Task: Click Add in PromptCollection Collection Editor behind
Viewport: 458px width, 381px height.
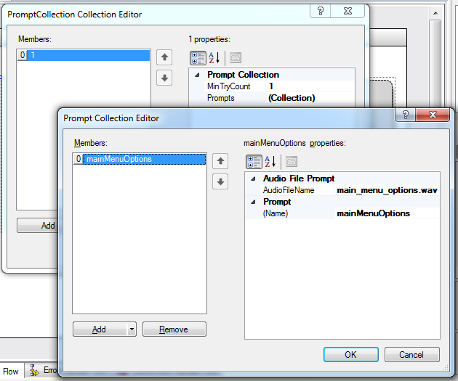Action: pos(37,226)
